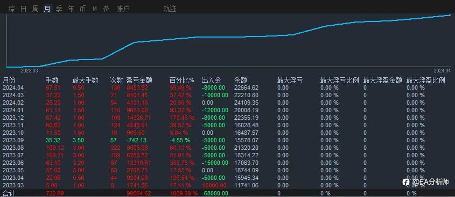Click the 最大浮盈比例 column header
This screenshot has width=455, height=197.
click(426, 80)
